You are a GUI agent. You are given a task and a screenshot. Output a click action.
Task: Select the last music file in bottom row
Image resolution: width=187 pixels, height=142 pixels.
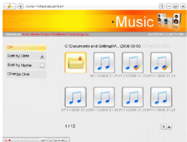click(x=161, y=97)
